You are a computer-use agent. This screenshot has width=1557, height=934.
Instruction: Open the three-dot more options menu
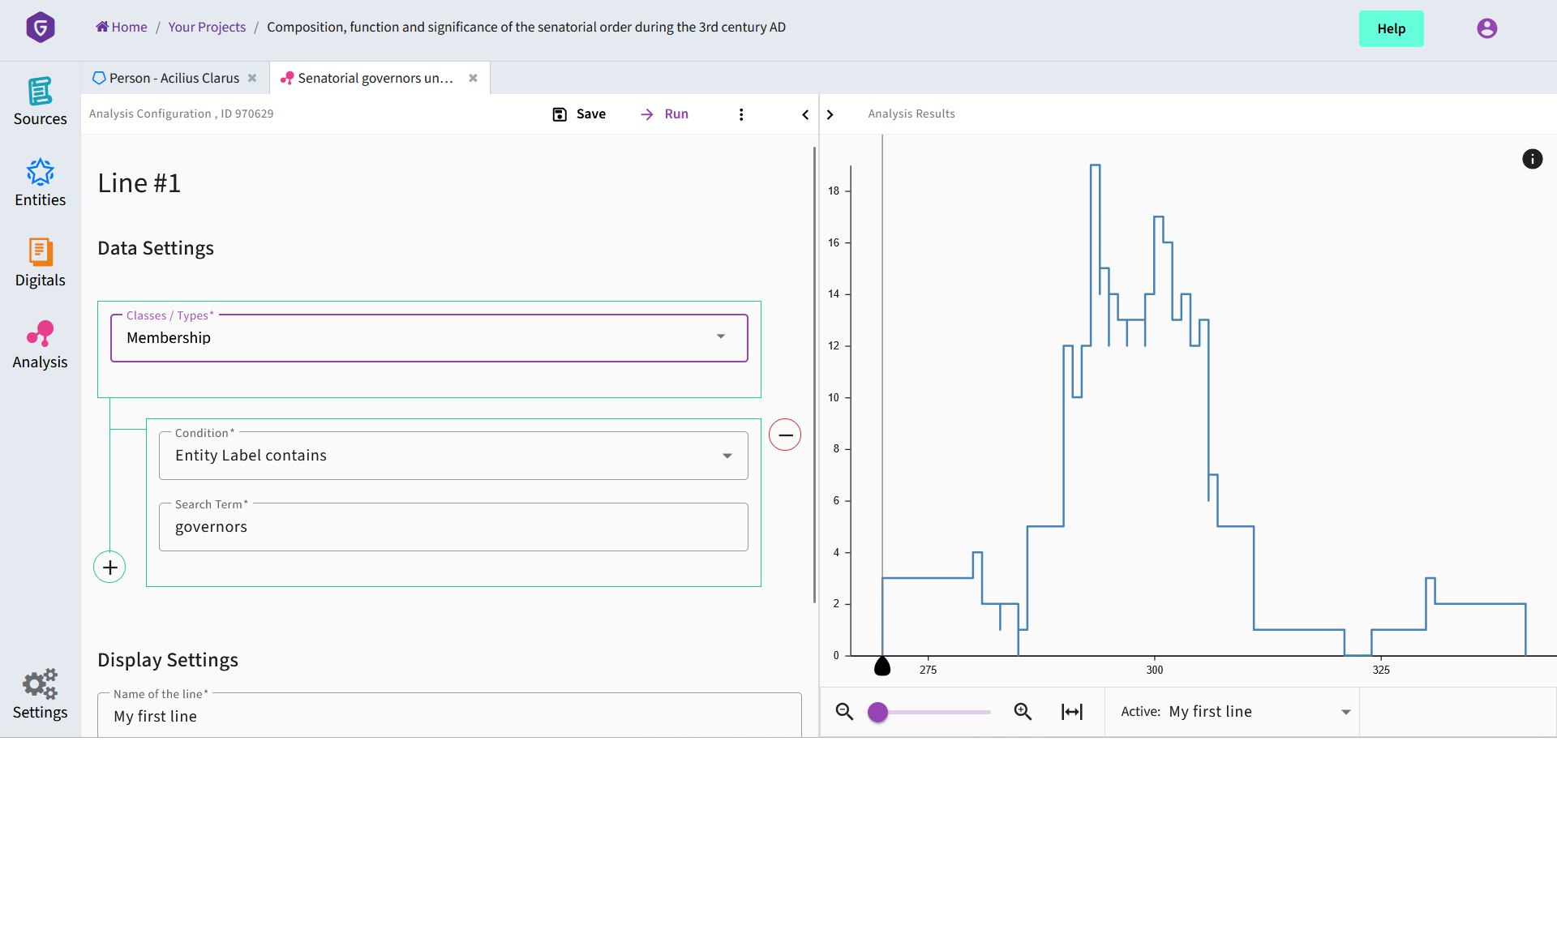(x=740, y=114)
